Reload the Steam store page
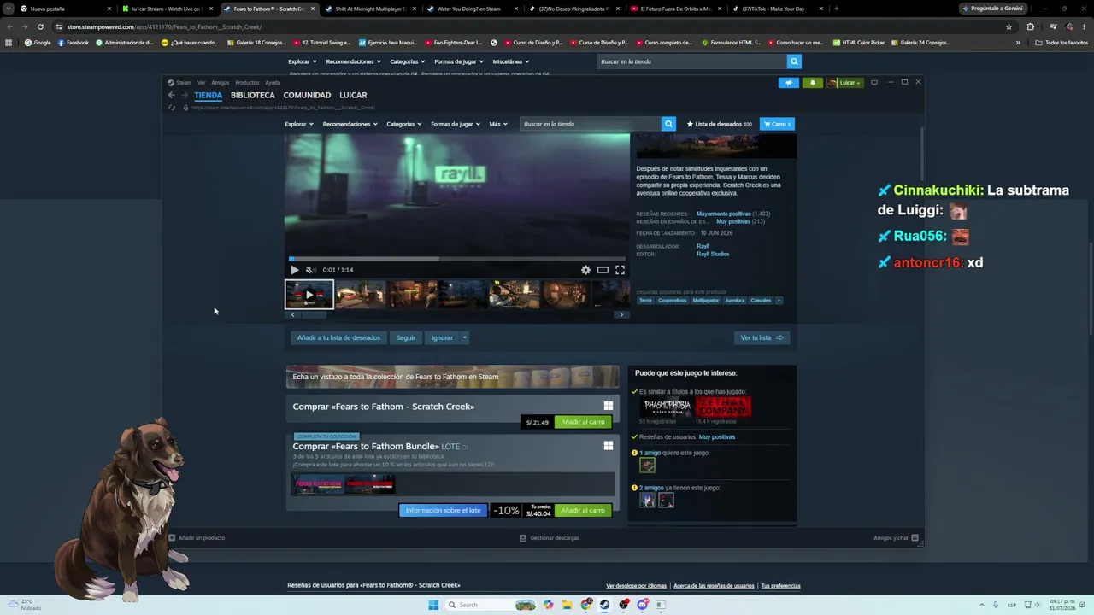Screen dimensions: 1094x615 172,108
